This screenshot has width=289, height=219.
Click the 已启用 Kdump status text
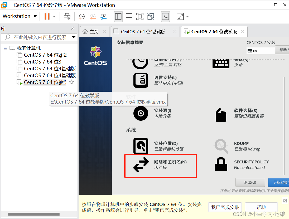pyautogui.click(x=247, y=149)
